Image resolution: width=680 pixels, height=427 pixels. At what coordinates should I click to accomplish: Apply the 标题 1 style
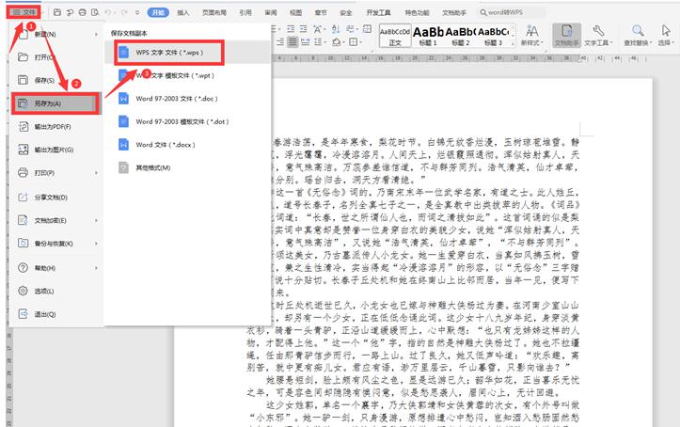coord(428,36)
